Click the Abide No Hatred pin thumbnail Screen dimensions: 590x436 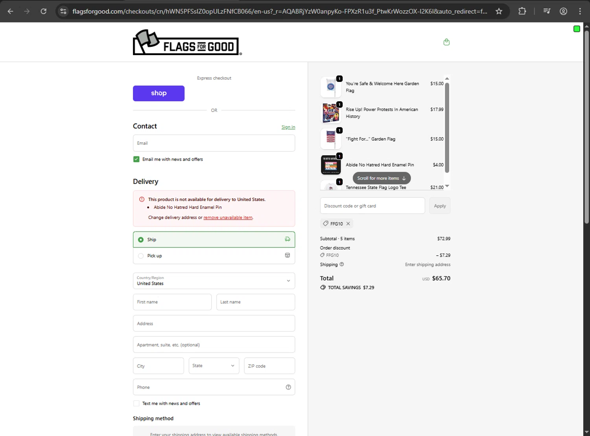pos(331,165)
